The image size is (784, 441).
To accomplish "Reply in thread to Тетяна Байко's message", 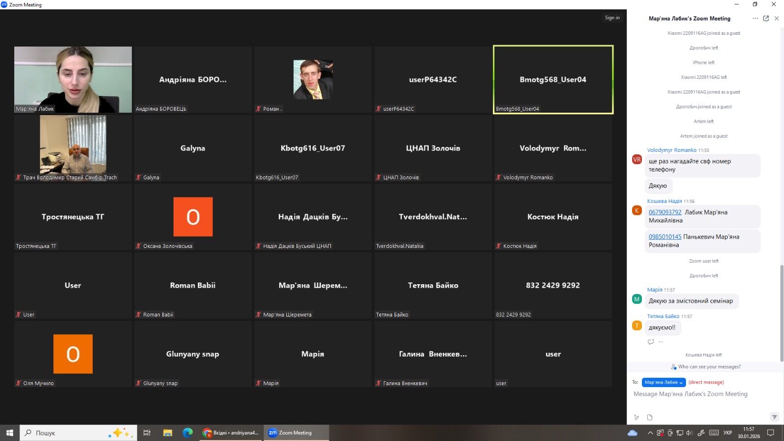I will pyautogui.click(x=651, y=342).
